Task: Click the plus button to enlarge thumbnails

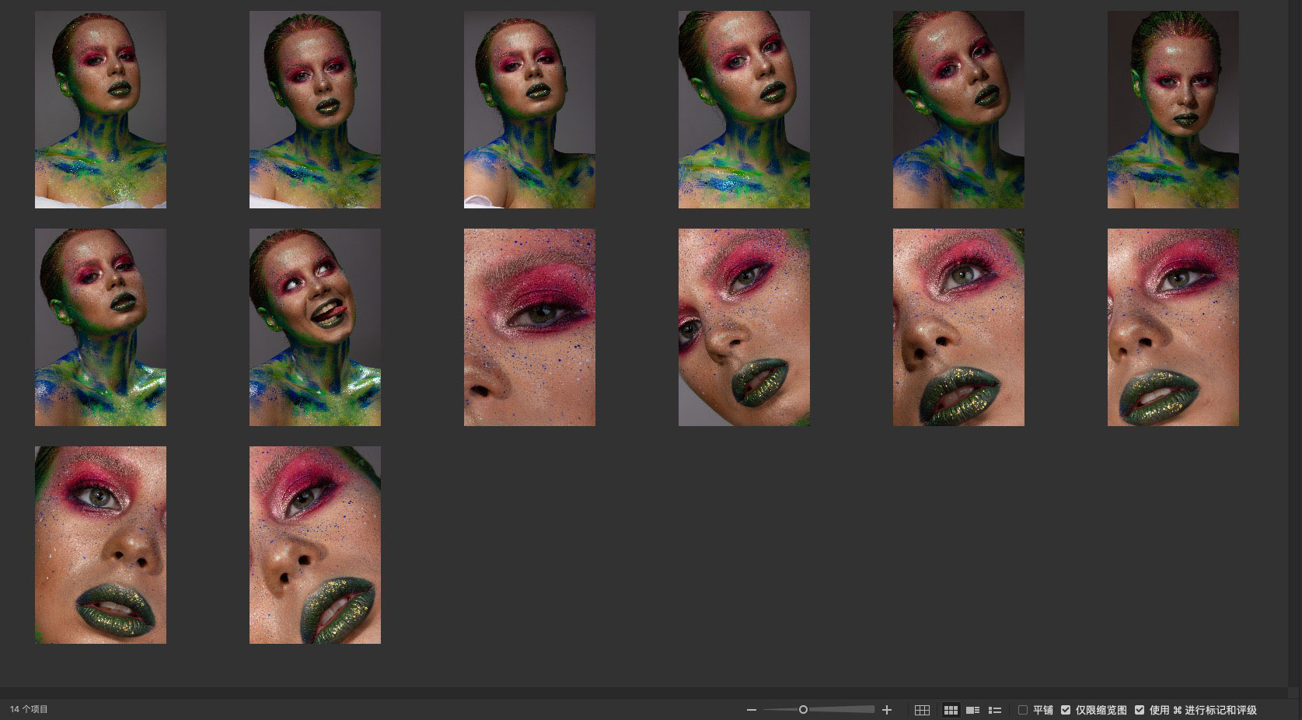Action: point(886,710)
